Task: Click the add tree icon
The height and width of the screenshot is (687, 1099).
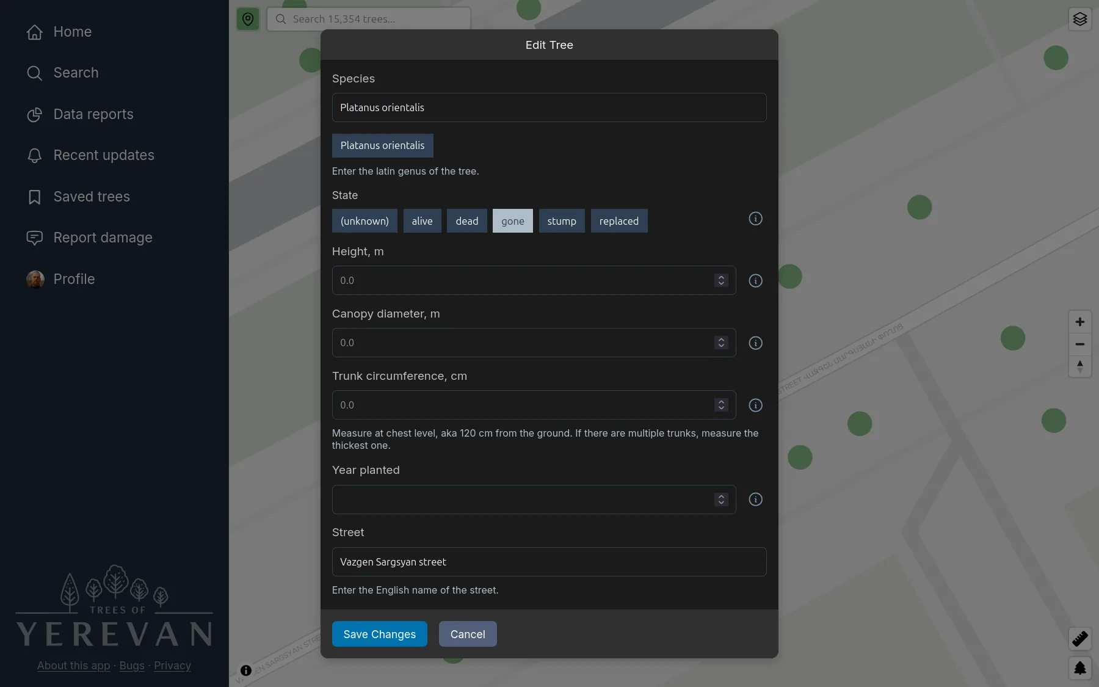Action: point(1079,668)
